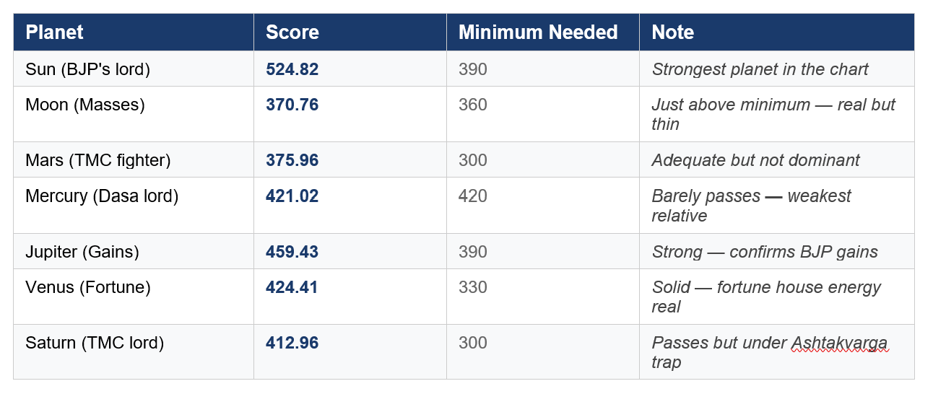933x394 pixels.
Task: Select the Mercury (Dasa lord) cell
Action: tap(102, 196)
